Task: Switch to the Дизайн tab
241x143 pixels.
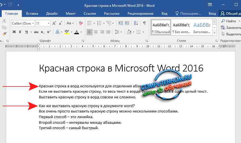Action: click(52, 14)
